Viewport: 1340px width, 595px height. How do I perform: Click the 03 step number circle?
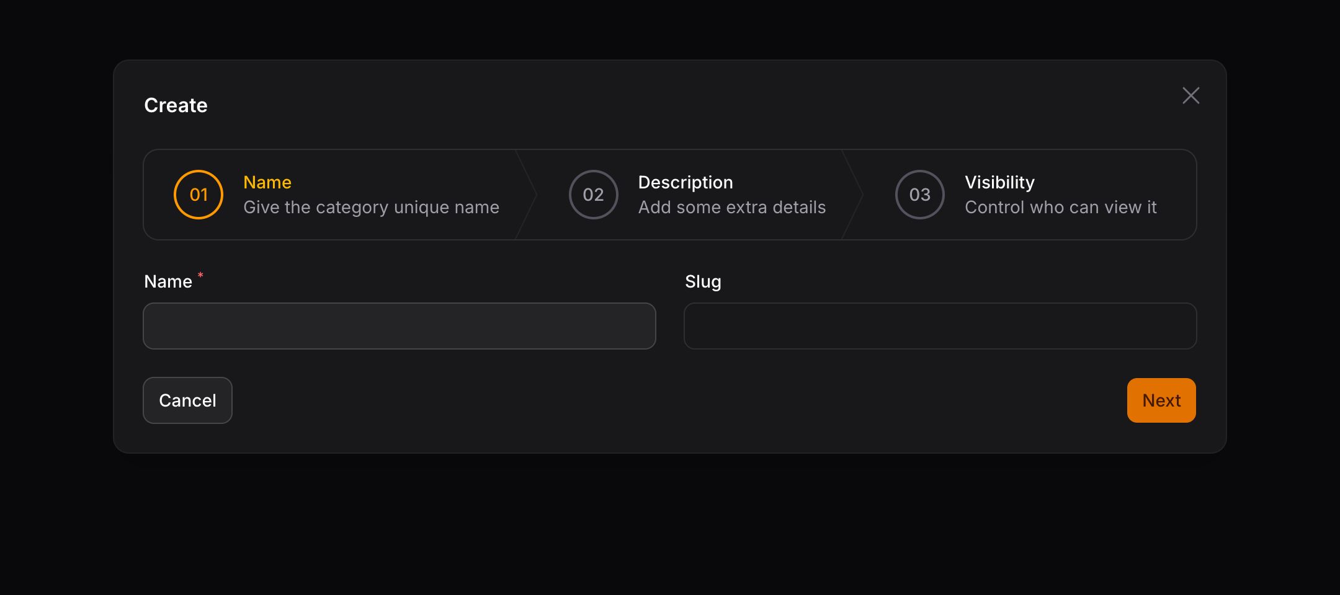tap(919, 195)
